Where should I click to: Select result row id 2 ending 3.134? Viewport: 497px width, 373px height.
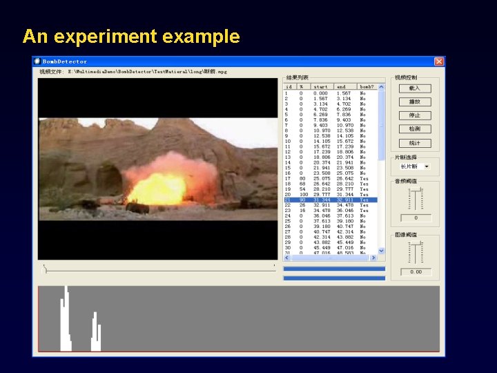click(330, 99)
